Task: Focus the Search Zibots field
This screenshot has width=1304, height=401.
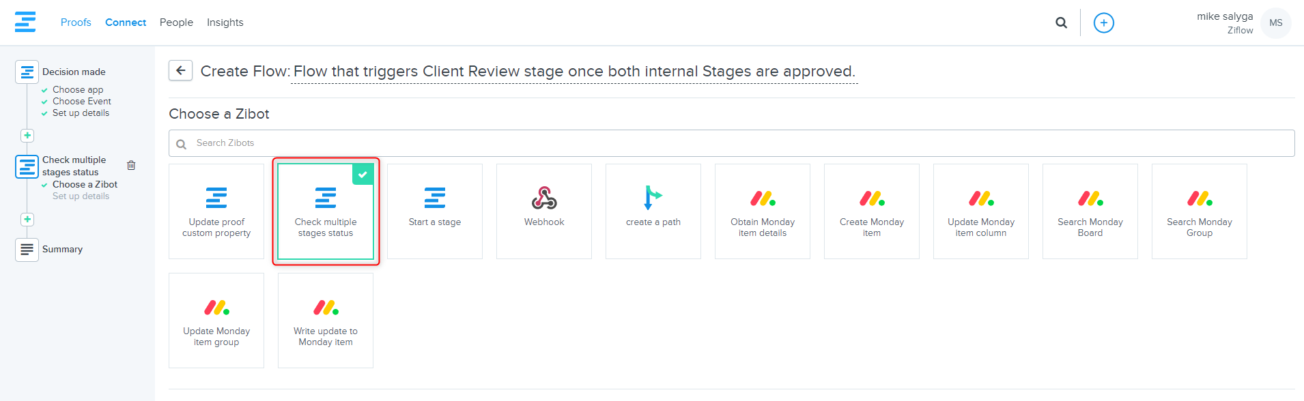Action: 731,143
